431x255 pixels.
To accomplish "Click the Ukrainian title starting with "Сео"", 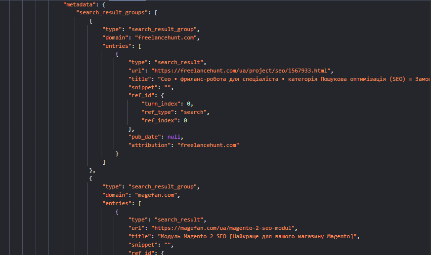I will click(x=292, y=79).
